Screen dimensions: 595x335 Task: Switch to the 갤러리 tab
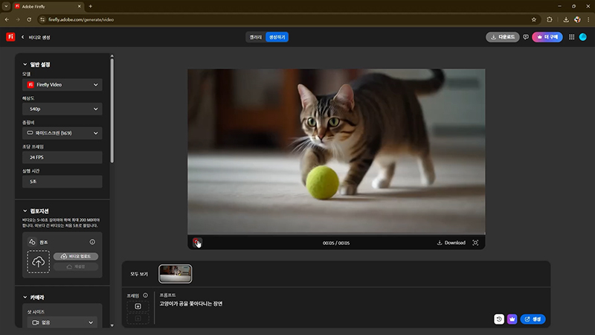pyautogui.click(x=256, y=36)
